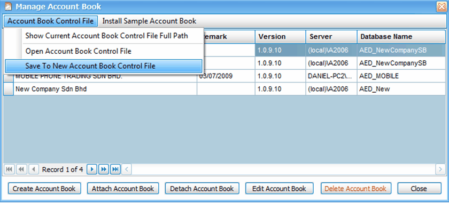Click horizontal scrollbar left arrow
449x203 pixels.
pos(127,169)
